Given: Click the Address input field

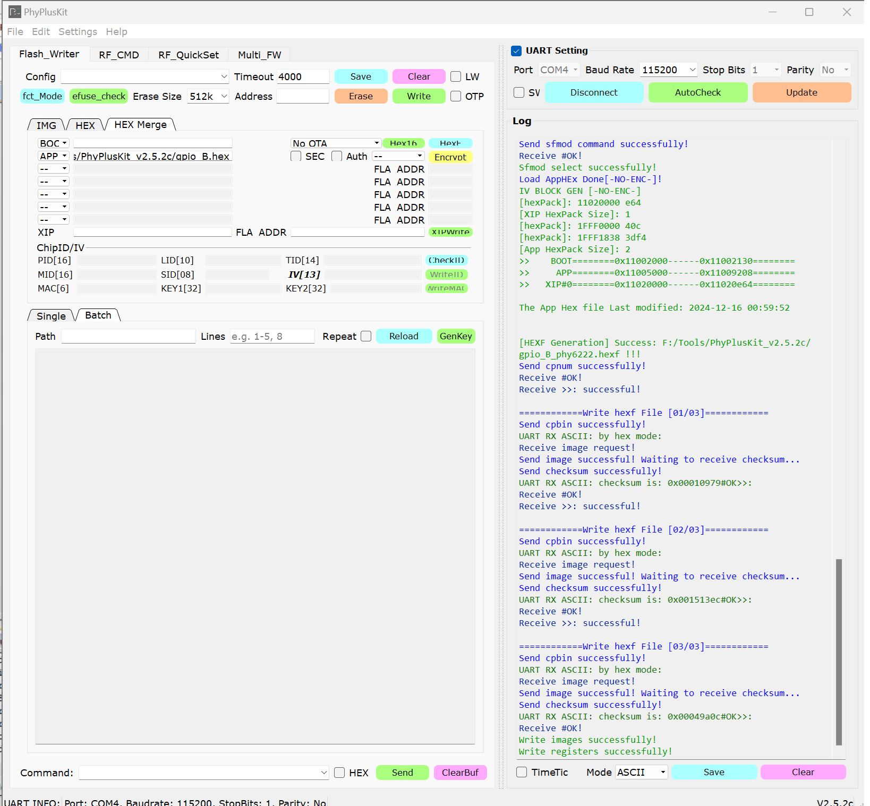Looking at the screenshot, I should [x=303, y=96].
